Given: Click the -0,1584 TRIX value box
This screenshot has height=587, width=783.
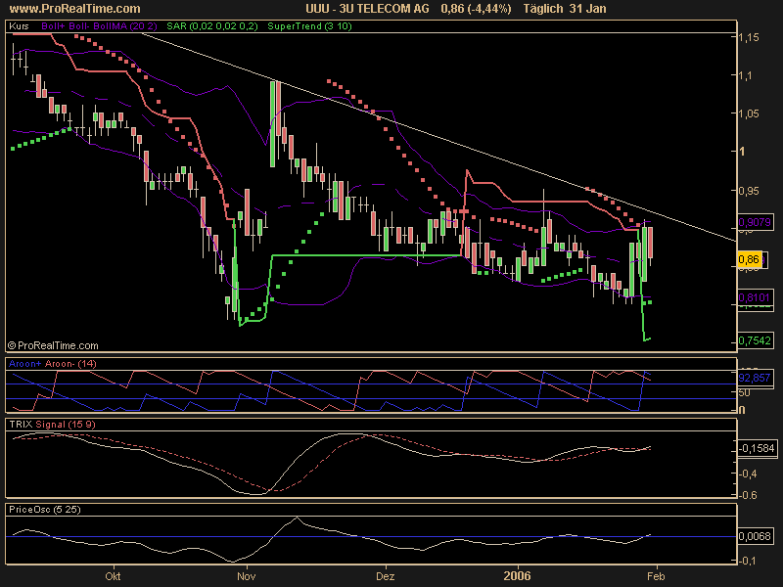Looking at the screenshot, I should 757,448.
